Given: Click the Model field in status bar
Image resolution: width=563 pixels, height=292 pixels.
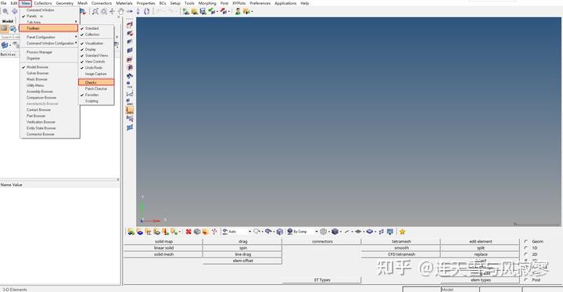Looking at the screenshot, I should pos(460,290).
